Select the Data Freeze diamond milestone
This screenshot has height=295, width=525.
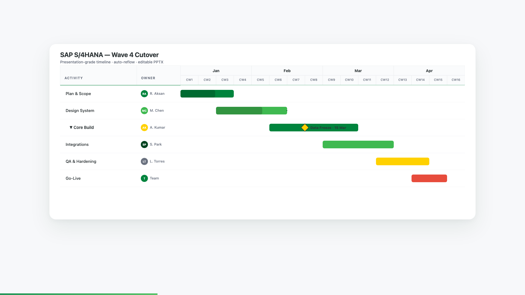point(305,128)
